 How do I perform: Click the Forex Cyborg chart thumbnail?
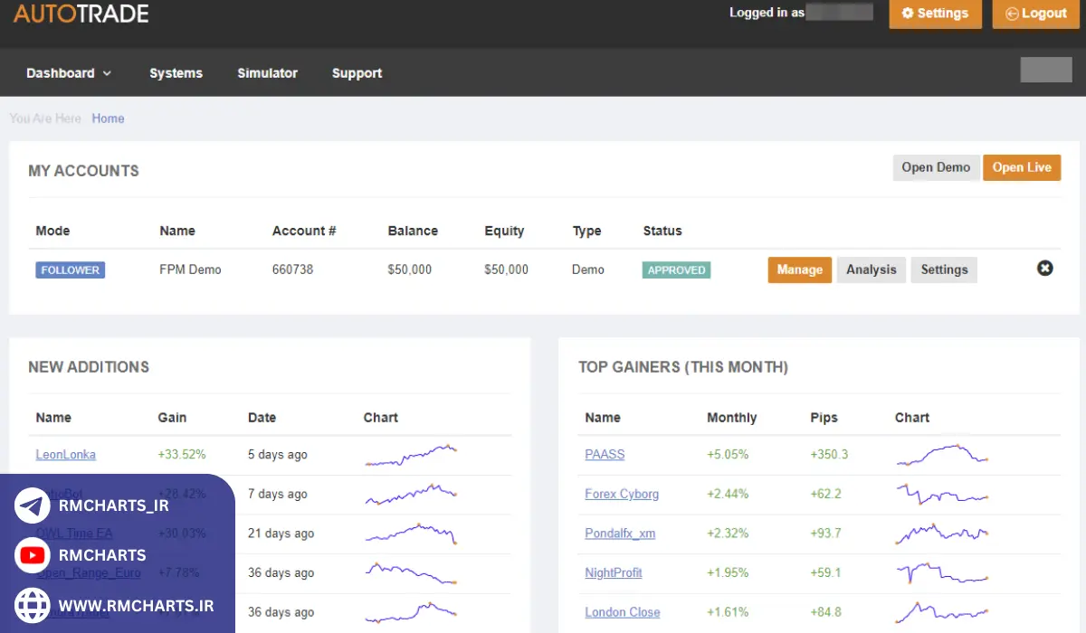pyautogui.click(x=941, y=494)
